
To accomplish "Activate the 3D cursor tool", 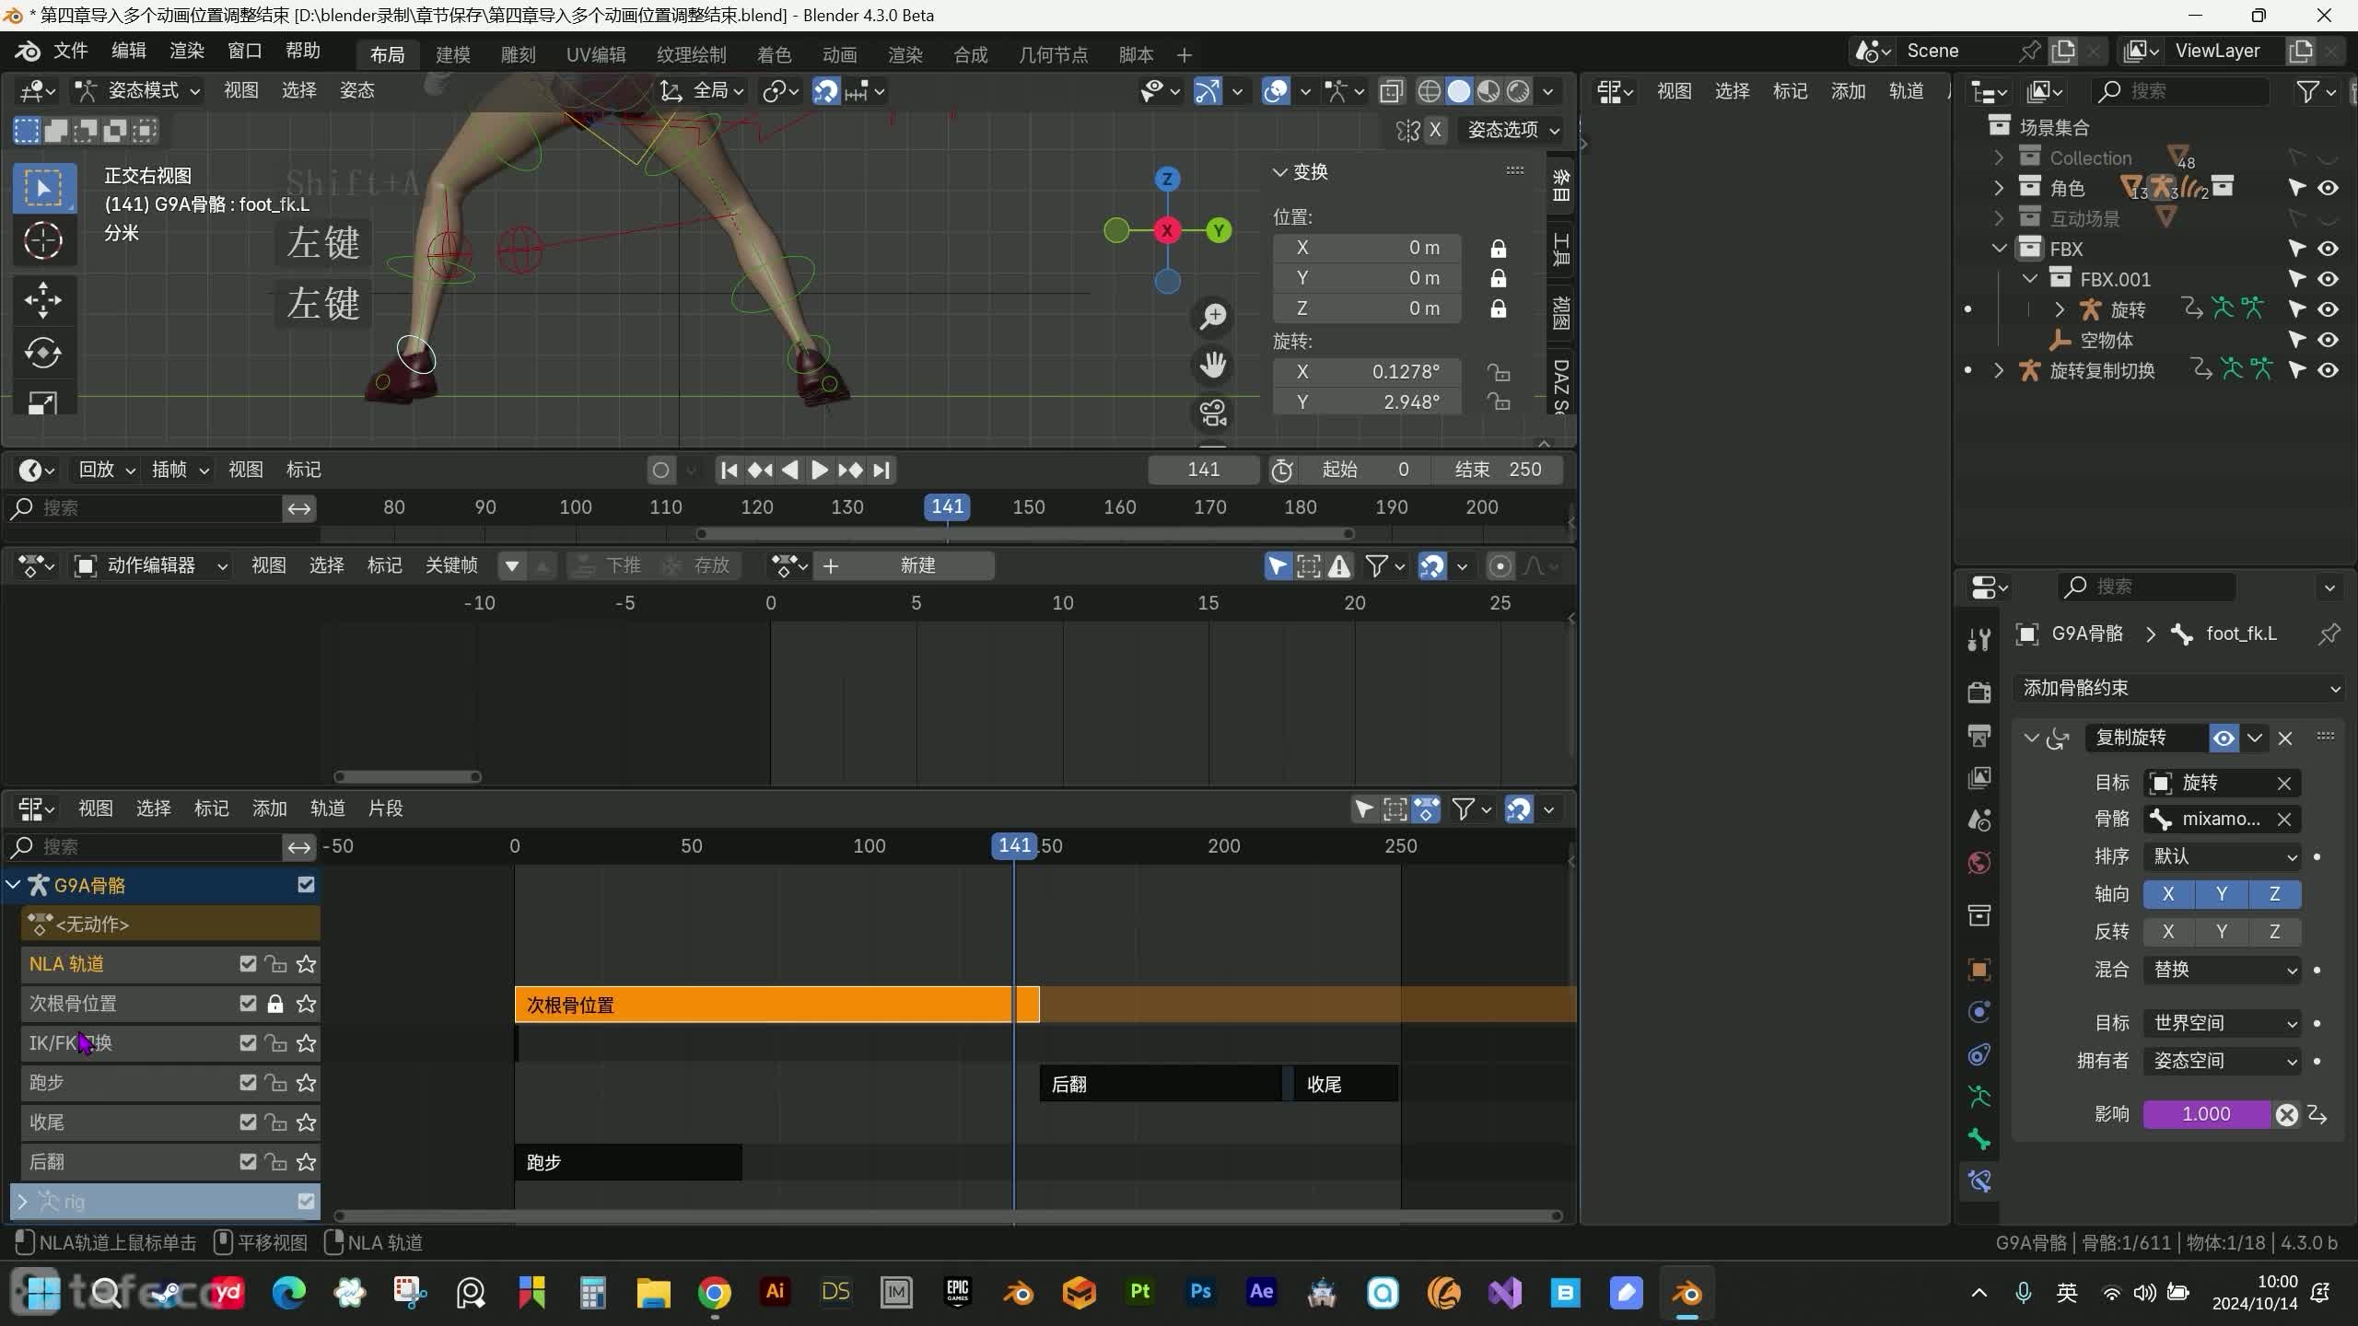I will pos(42,241).
